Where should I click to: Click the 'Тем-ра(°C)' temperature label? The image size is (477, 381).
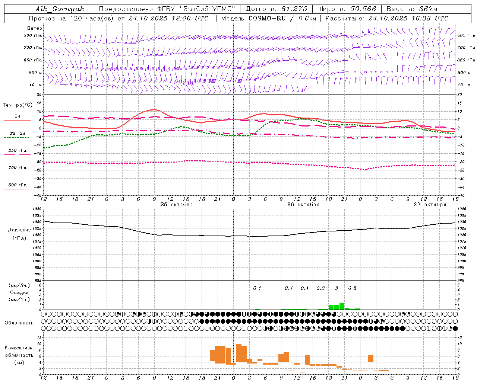(18, 105)
